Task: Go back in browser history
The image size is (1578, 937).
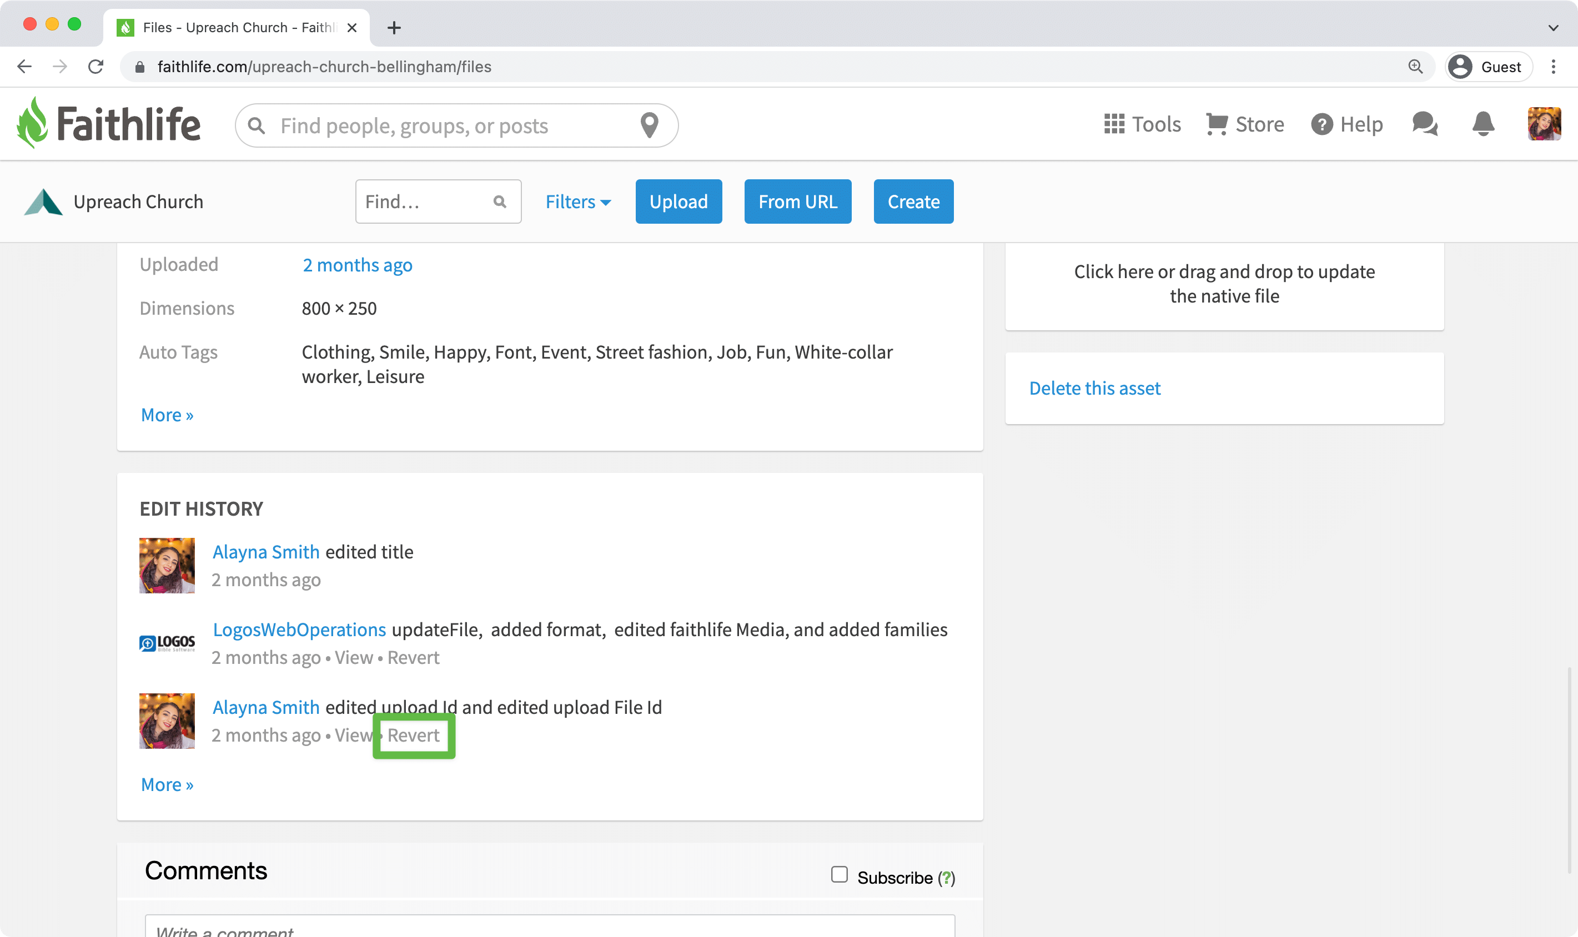Action: point(24,66)
